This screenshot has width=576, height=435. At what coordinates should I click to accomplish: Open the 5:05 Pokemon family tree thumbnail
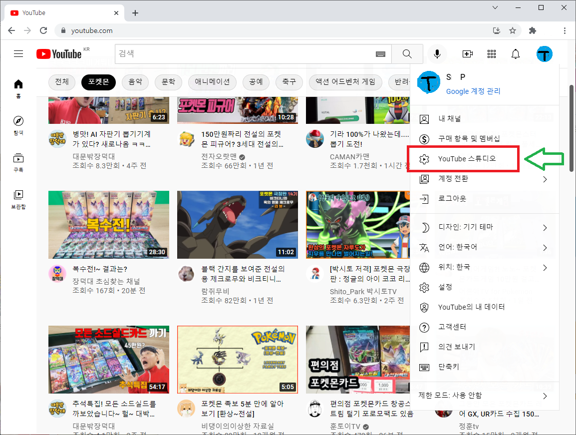click(x=237, y=360)
